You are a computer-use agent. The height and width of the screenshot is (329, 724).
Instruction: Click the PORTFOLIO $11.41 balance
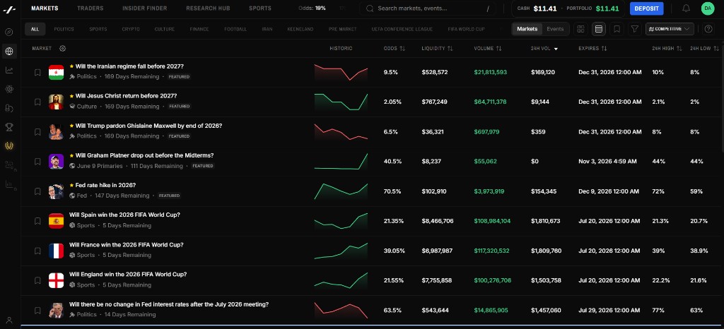[593, 8]
